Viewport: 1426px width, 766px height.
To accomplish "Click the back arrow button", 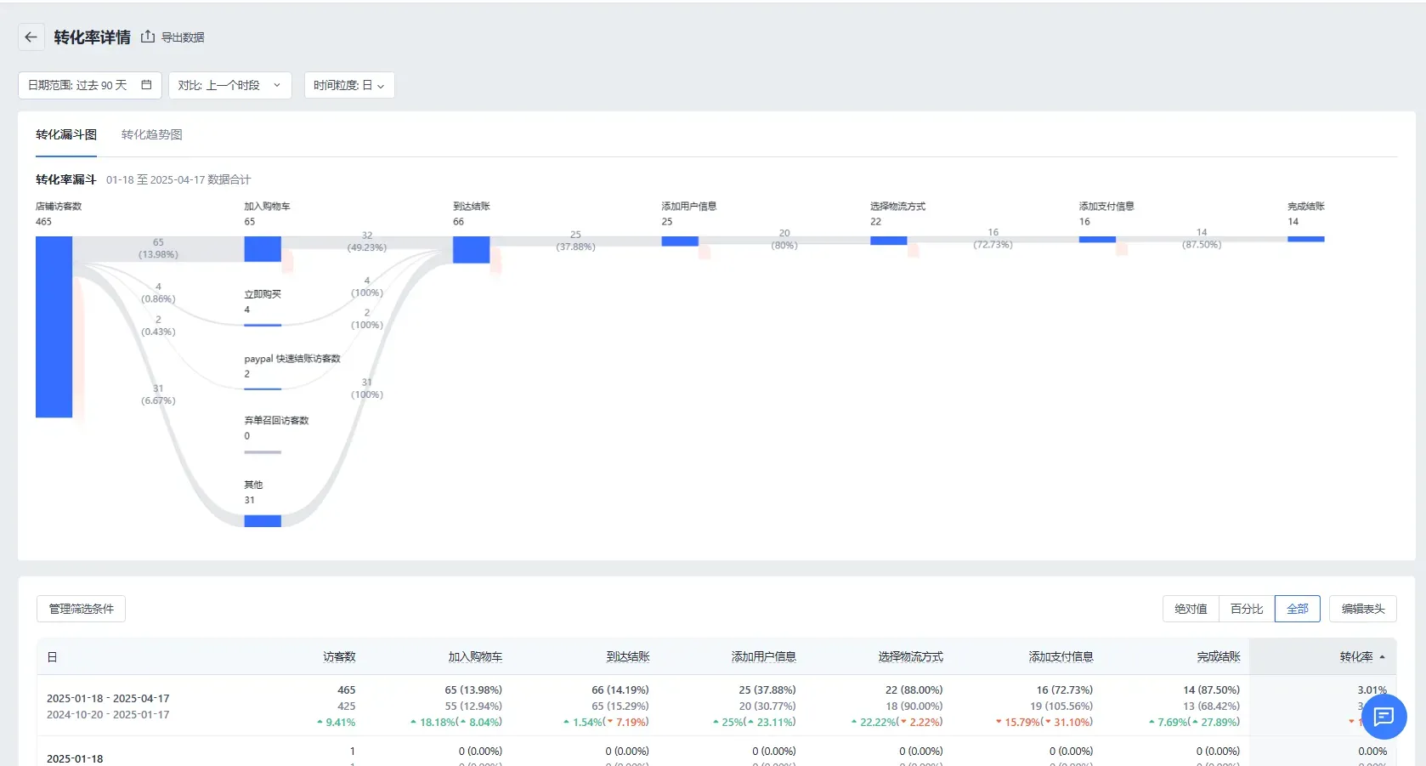I will coord(31,37).
